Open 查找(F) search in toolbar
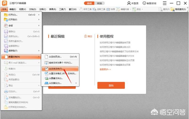Image resolution: width=189 pixels, height=119 pixels. (x=164, y=9)
